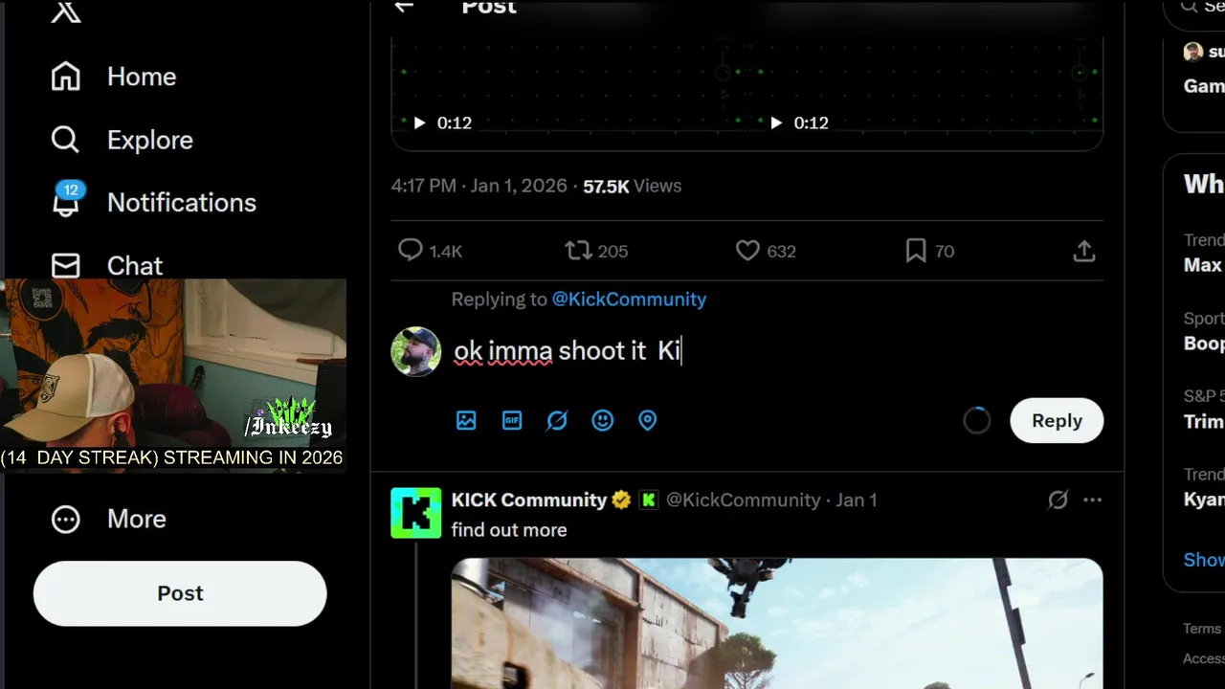
Task: Open the game screenshot in KICK reply
Action: tap(777, 624)
